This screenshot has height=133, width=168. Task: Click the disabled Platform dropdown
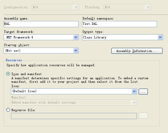pos(127,7)
